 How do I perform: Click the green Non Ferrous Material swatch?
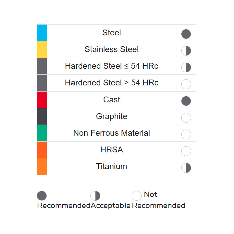[x=42, y=133]
